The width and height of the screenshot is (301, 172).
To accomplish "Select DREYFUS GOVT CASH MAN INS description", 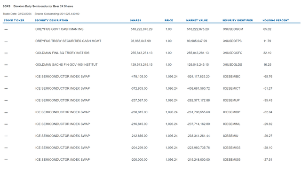I will click(x=59, y=29).
